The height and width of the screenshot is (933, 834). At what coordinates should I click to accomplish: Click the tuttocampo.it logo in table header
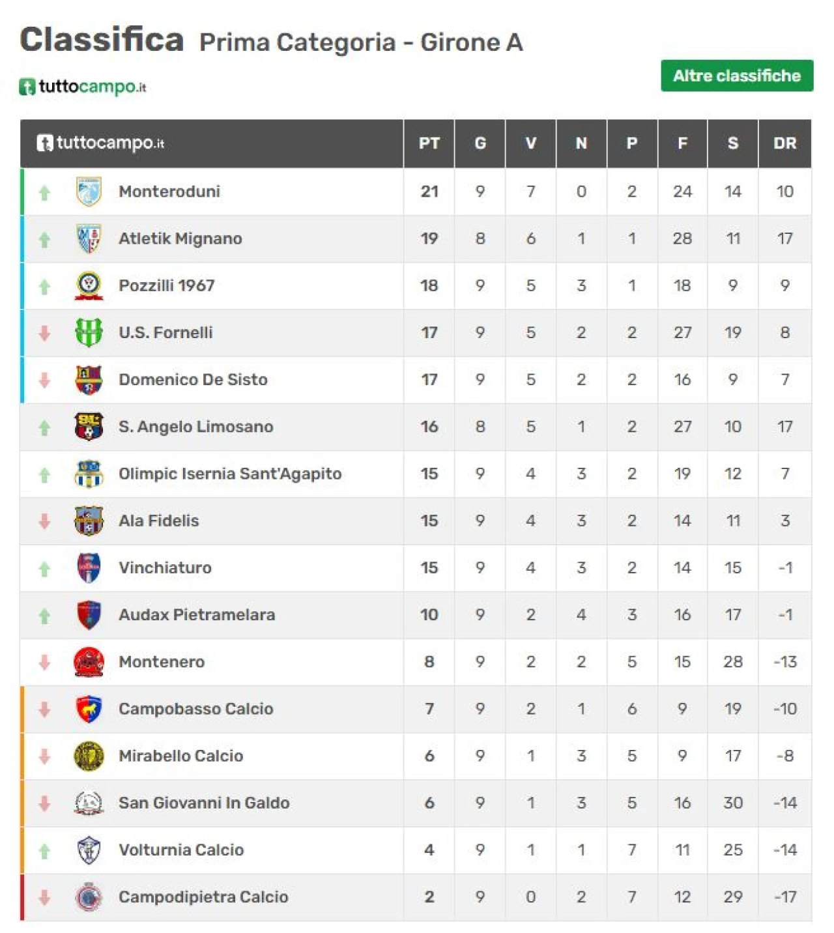click(100, 143)
